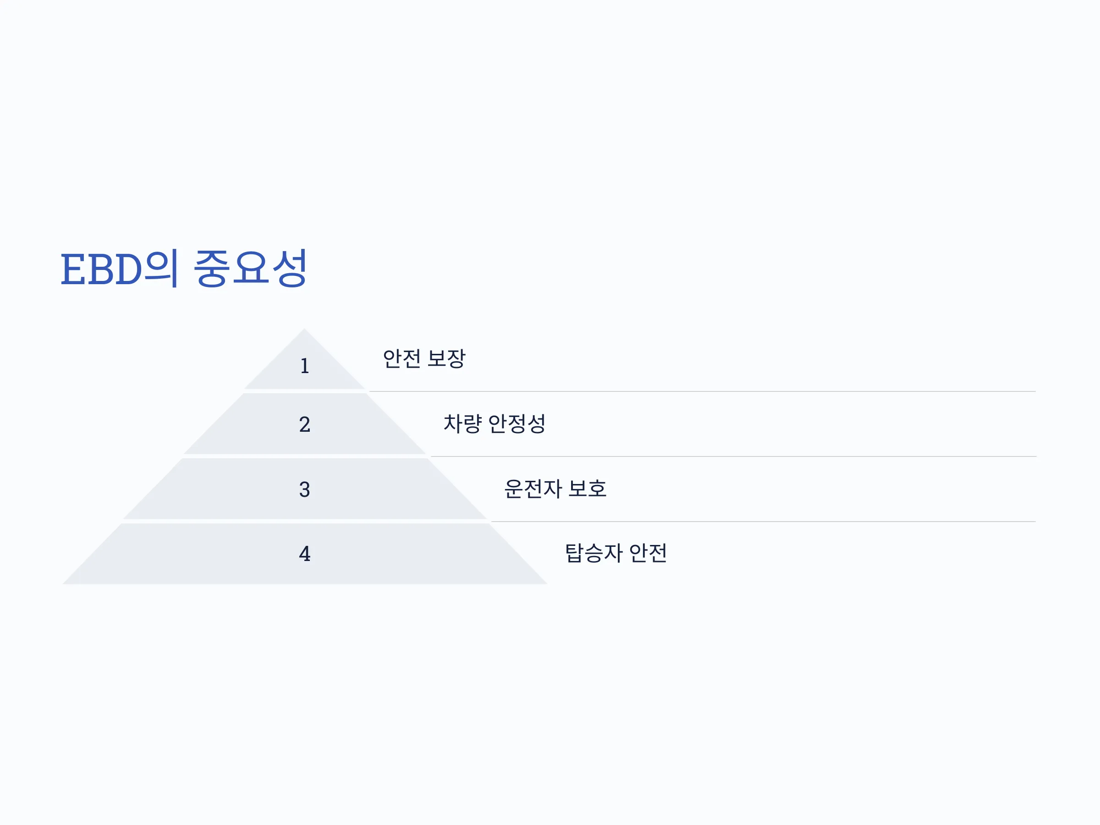Select the number 4 in the pyramid

305,554
